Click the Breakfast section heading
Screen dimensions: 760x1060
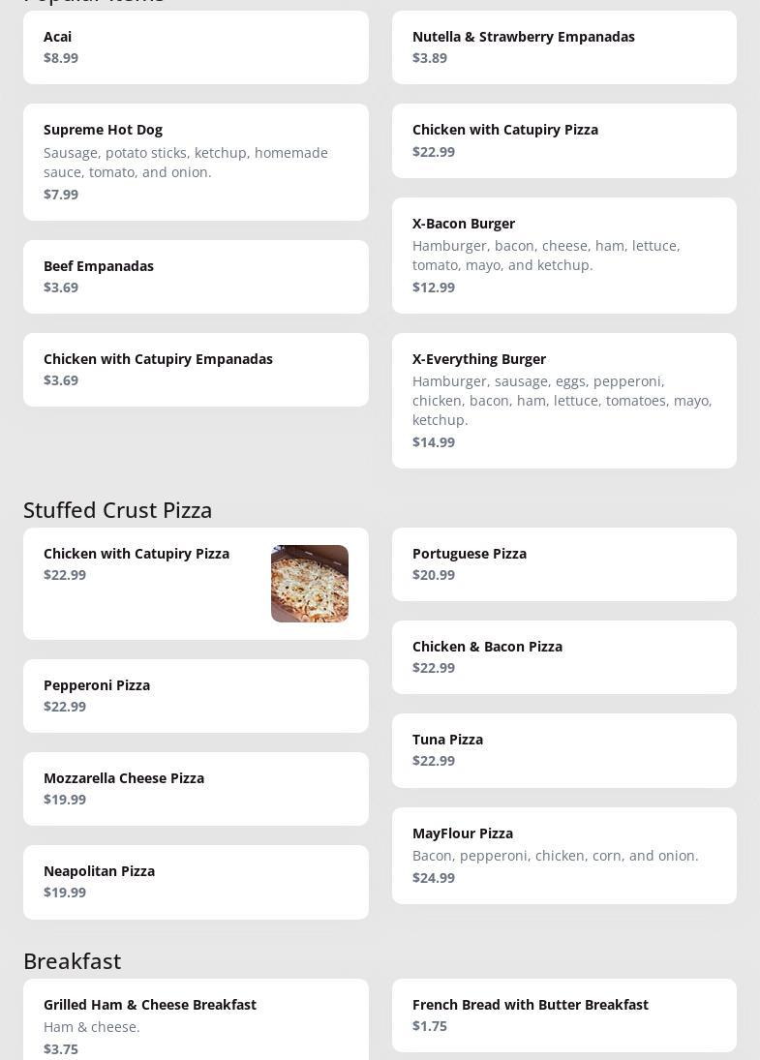click(73, 960)
